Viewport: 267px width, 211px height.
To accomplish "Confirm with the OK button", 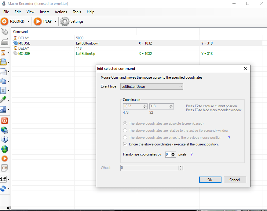I will click(x=210, y=180).
